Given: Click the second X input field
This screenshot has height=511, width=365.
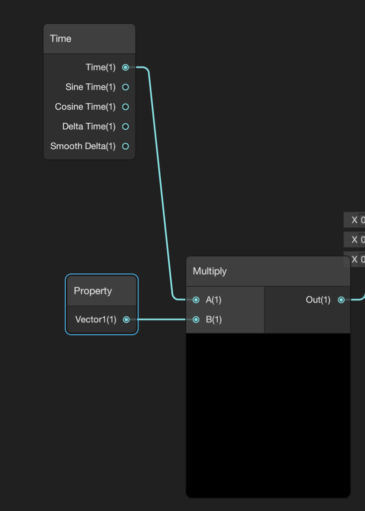Looking at the screenshot, I should 363,240.
